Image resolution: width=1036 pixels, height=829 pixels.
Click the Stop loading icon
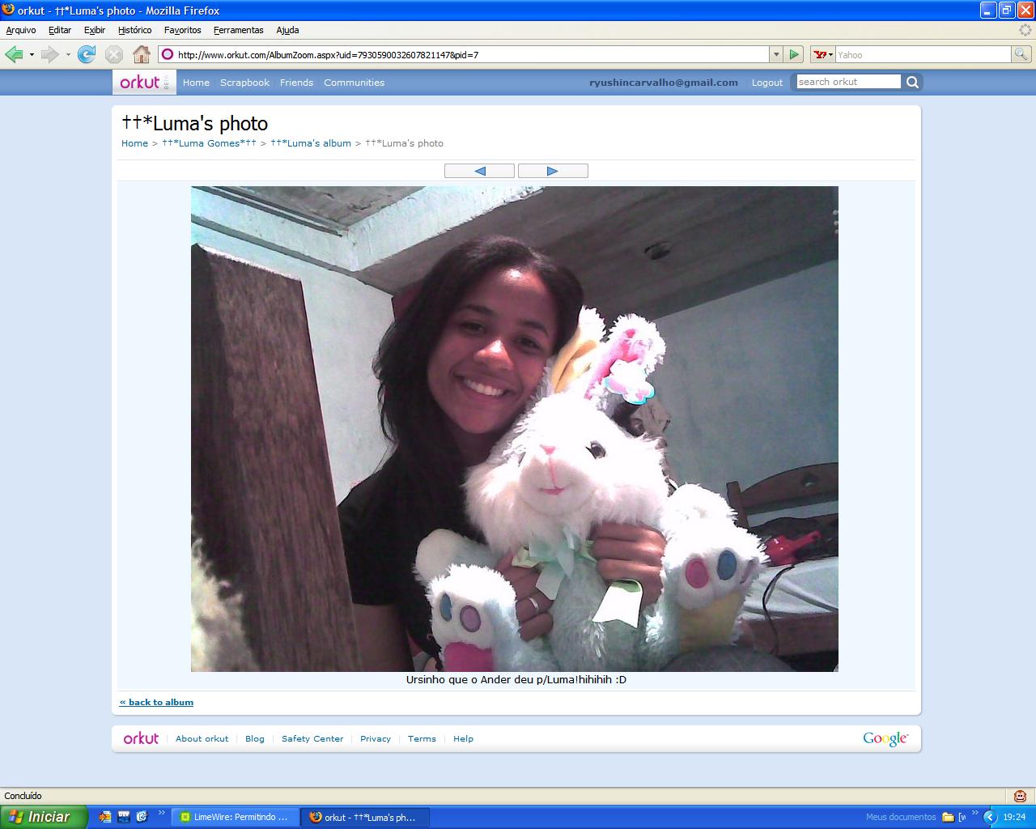point(114,54)
